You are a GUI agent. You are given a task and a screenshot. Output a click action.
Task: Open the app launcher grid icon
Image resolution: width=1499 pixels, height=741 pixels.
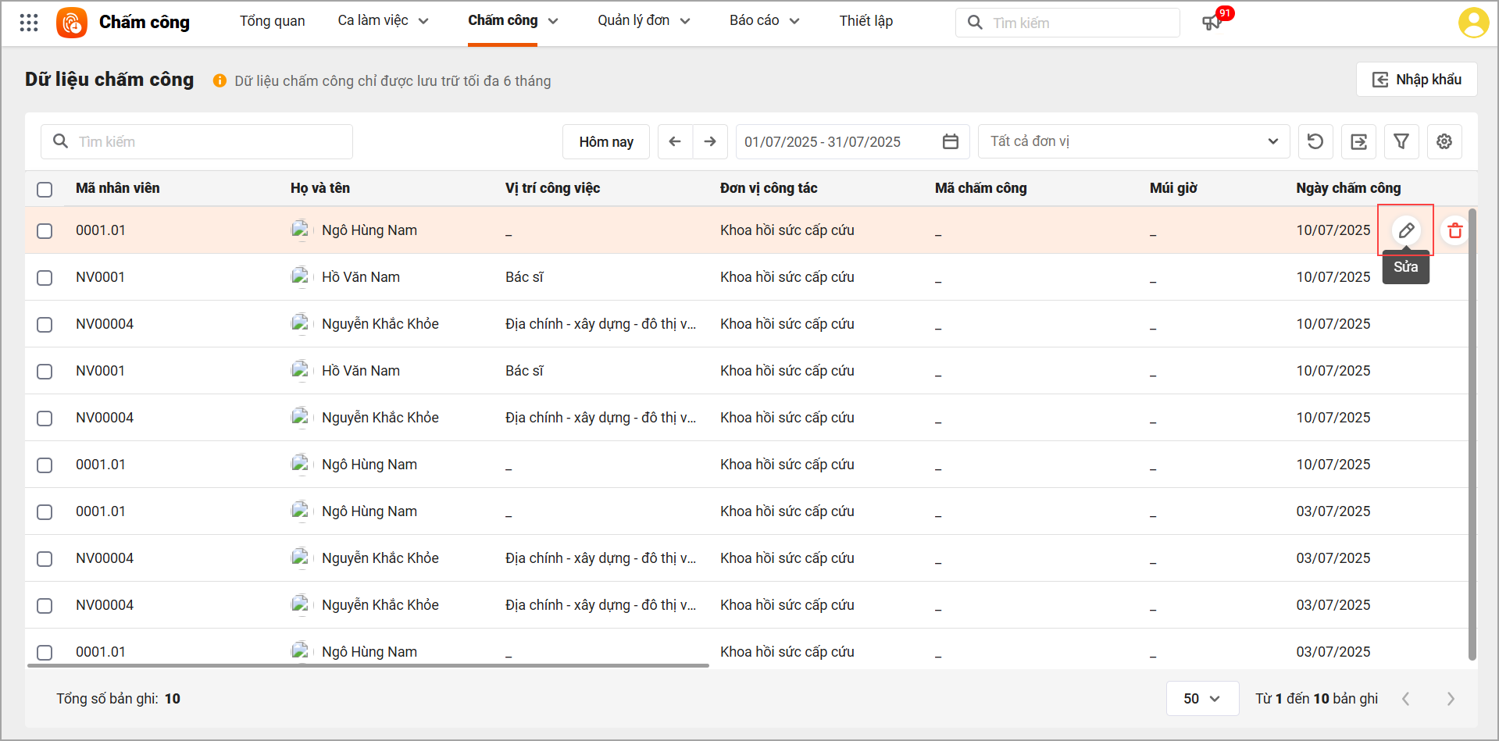pyautogui.click(x=29, y=23)
